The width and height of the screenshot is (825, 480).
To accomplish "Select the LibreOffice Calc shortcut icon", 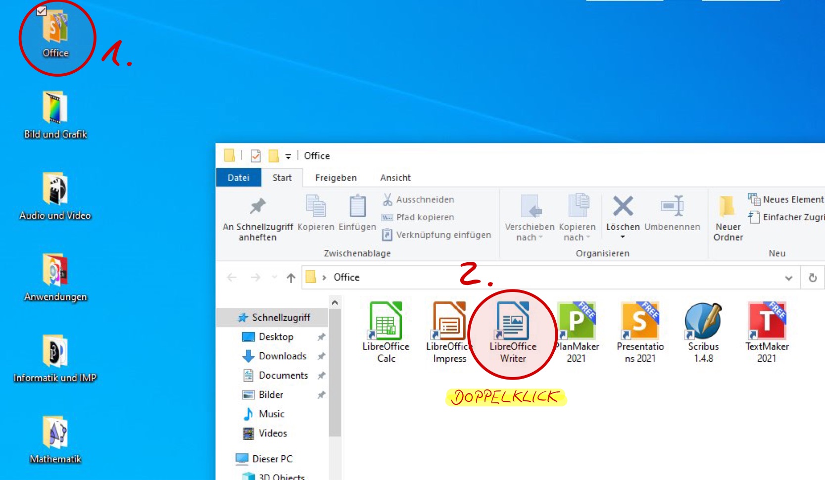I will pos(386,322).
